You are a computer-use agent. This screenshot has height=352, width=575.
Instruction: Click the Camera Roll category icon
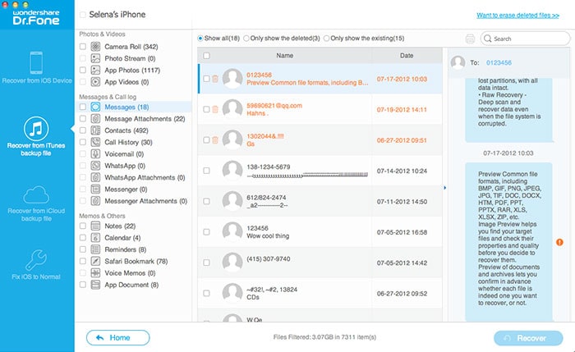click(x=96, y=47)
